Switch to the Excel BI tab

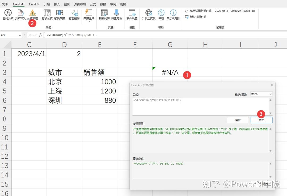click(x=34, y=4)
